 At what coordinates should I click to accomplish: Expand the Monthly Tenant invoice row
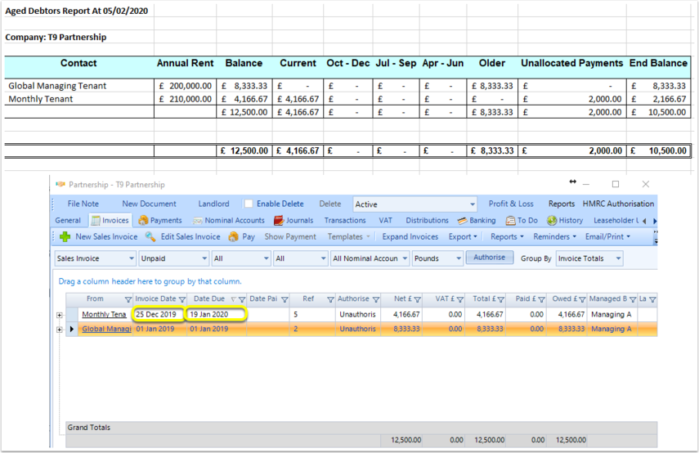coord(60,315)
